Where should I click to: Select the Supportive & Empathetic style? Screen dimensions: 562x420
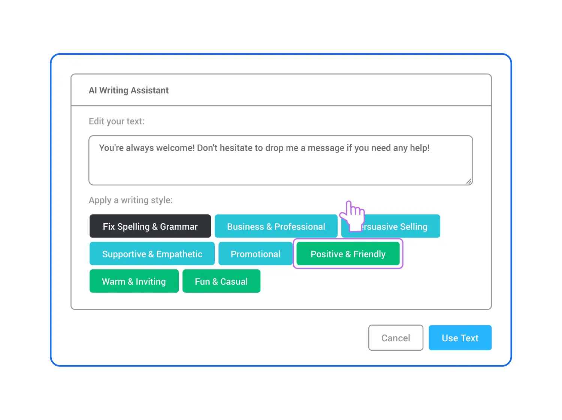pyautogui.click(x=152, y=254)
